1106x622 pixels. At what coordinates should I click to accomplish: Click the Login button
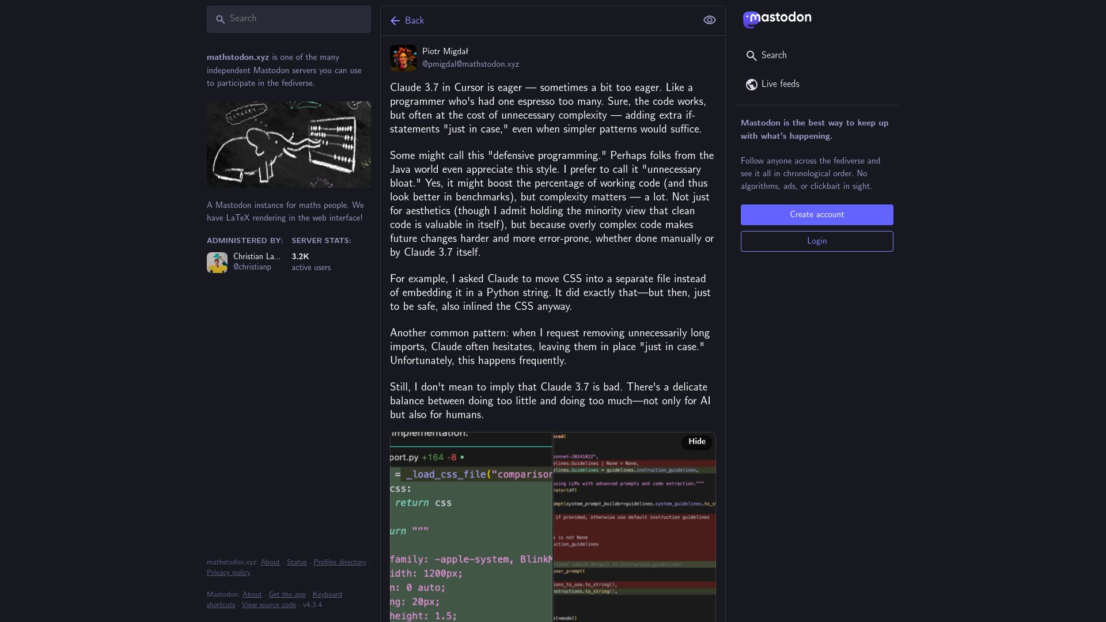[x=817, y=241]
